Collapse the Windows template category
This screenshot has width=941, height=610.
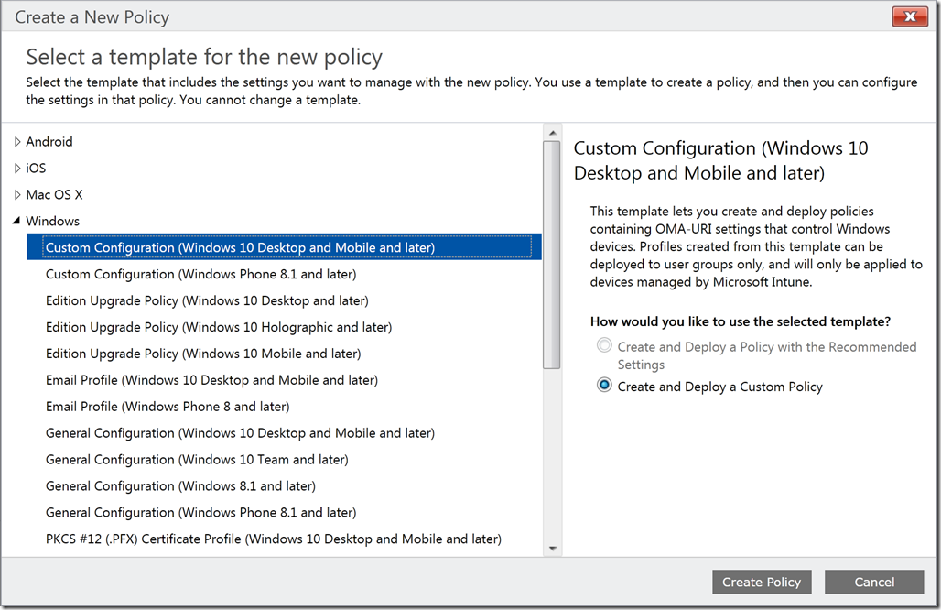point(16,221)
